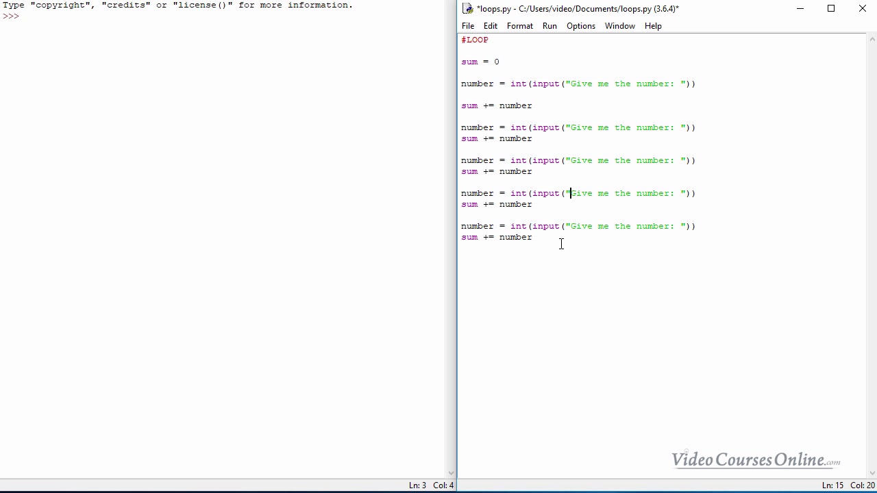
Task: Open the Edit menu
Action: 491,26
